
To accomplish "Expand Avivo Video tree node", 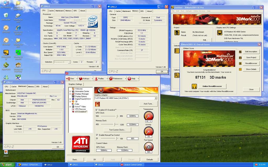I will click(70, 106).
